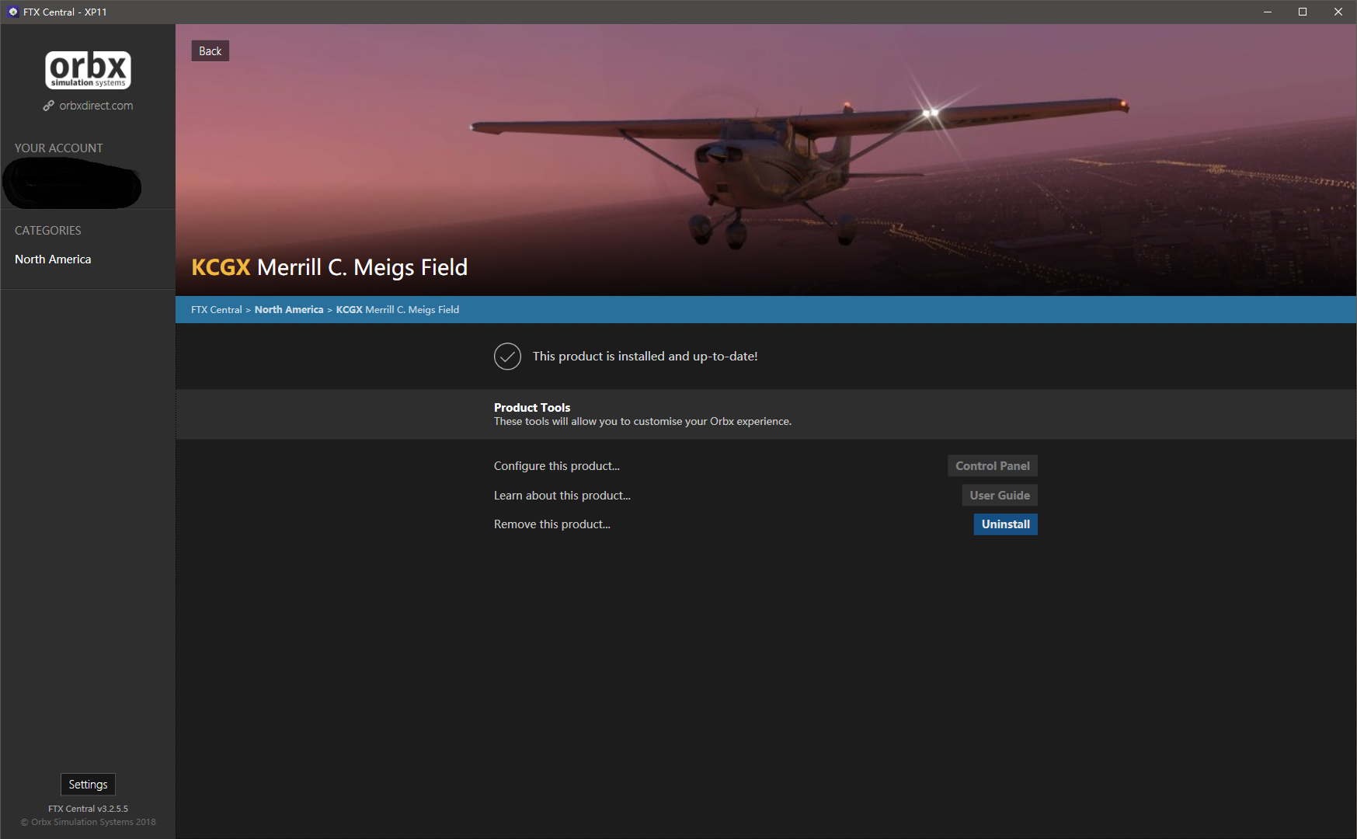Click the KCGX Merrill C. Meigs Field title
This screenshot has width=1357, height=839.
pyautogui.click(x=329, y=267)
